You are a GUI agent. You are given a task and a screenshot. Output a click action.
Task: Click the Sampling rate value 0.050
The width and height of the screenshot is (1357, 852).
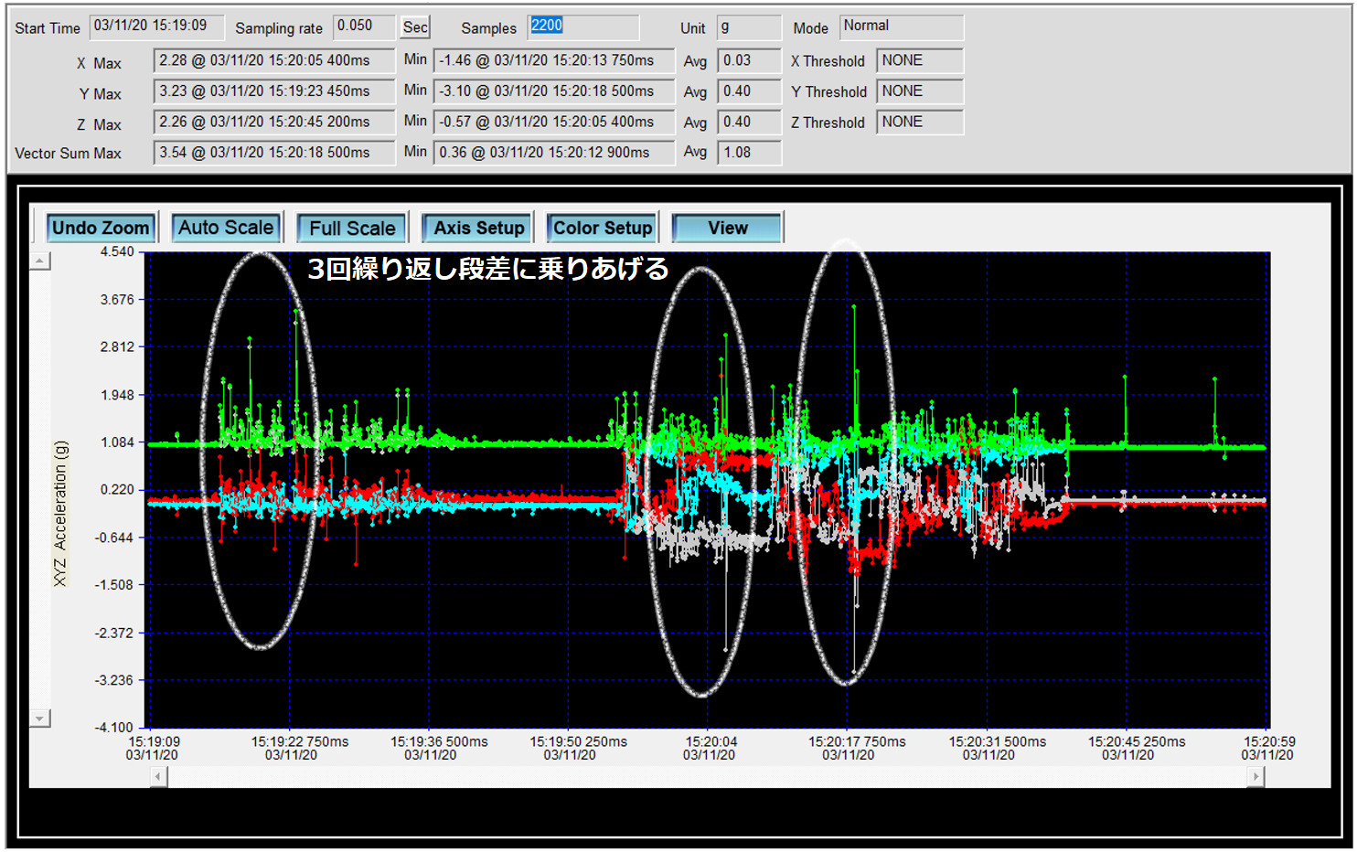364,27
